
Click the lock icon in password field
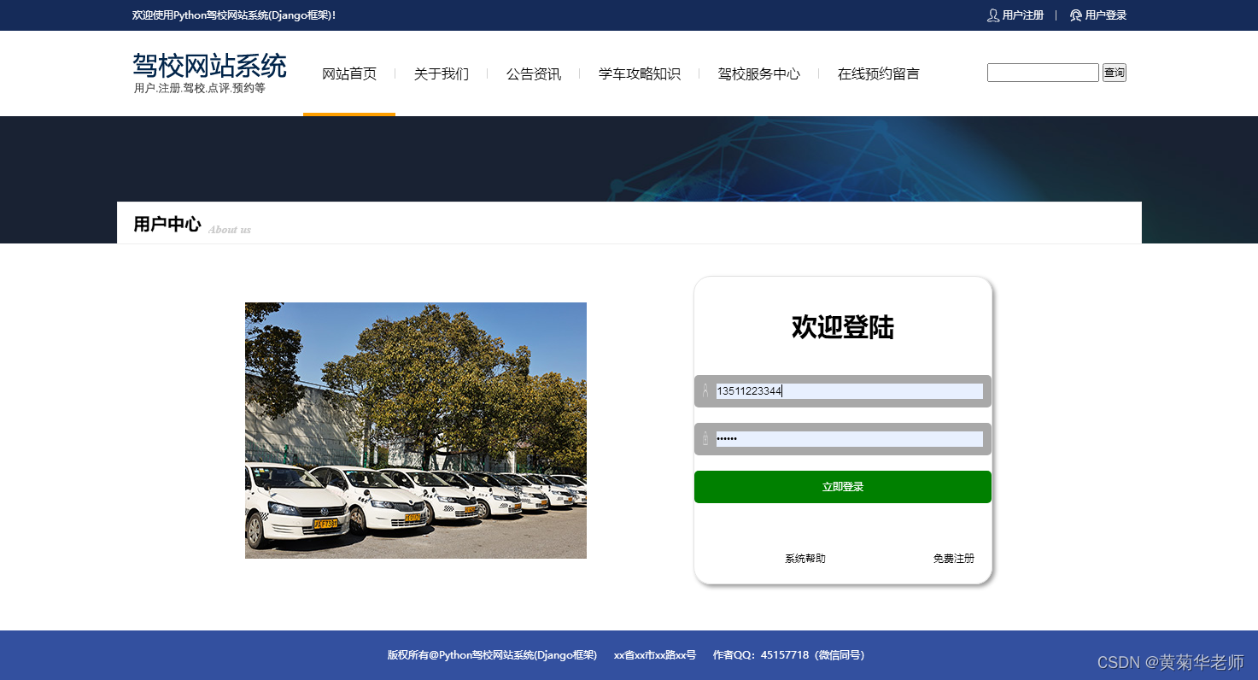[x=704, y=438]
